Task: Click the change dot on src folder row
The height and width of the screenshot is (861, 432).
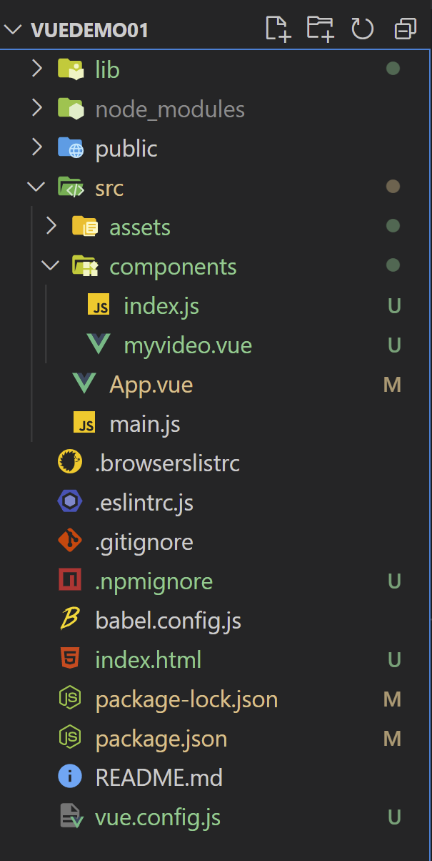Action: pos(392,187)
